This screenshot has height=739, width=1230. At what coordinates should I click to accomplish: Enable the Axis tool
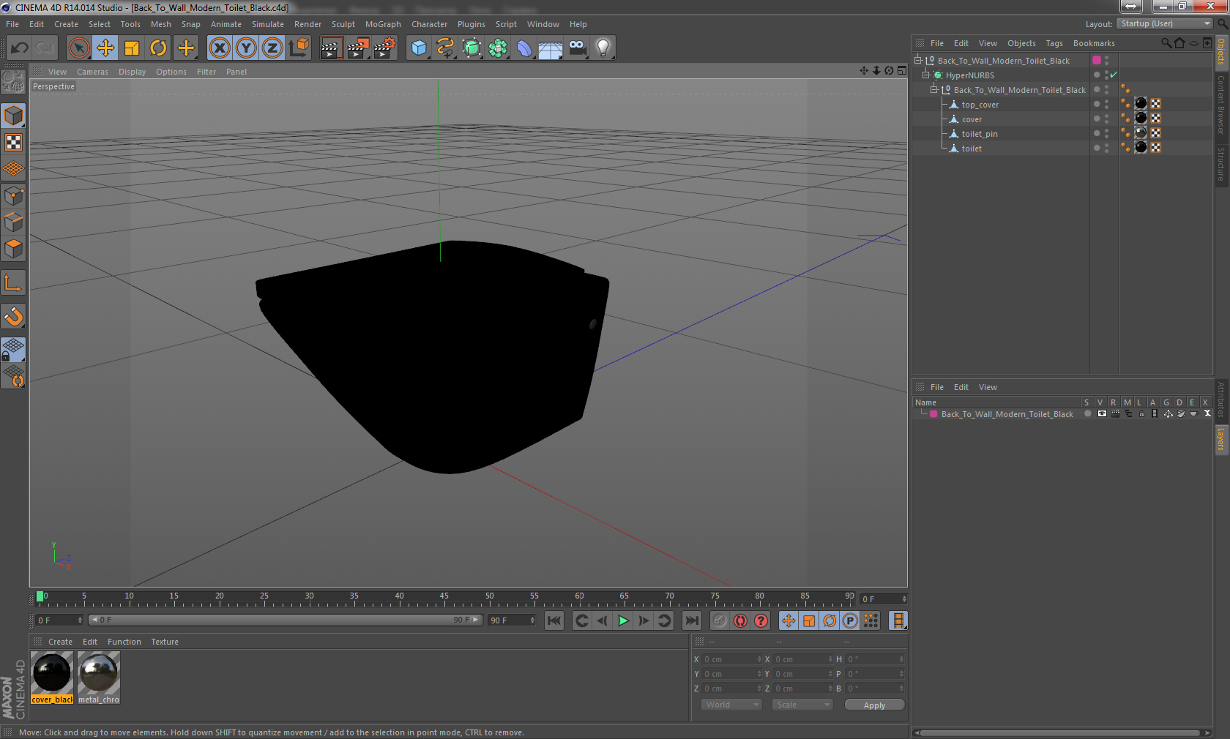pos(13,283)
